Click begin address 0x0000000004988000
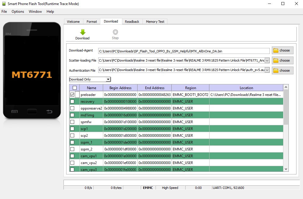This screenshot has width=303, height=199. point(120,108)
